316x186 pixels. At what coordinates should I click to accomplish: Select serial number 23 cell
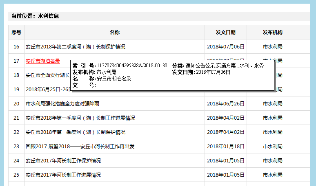coord(16,147)
